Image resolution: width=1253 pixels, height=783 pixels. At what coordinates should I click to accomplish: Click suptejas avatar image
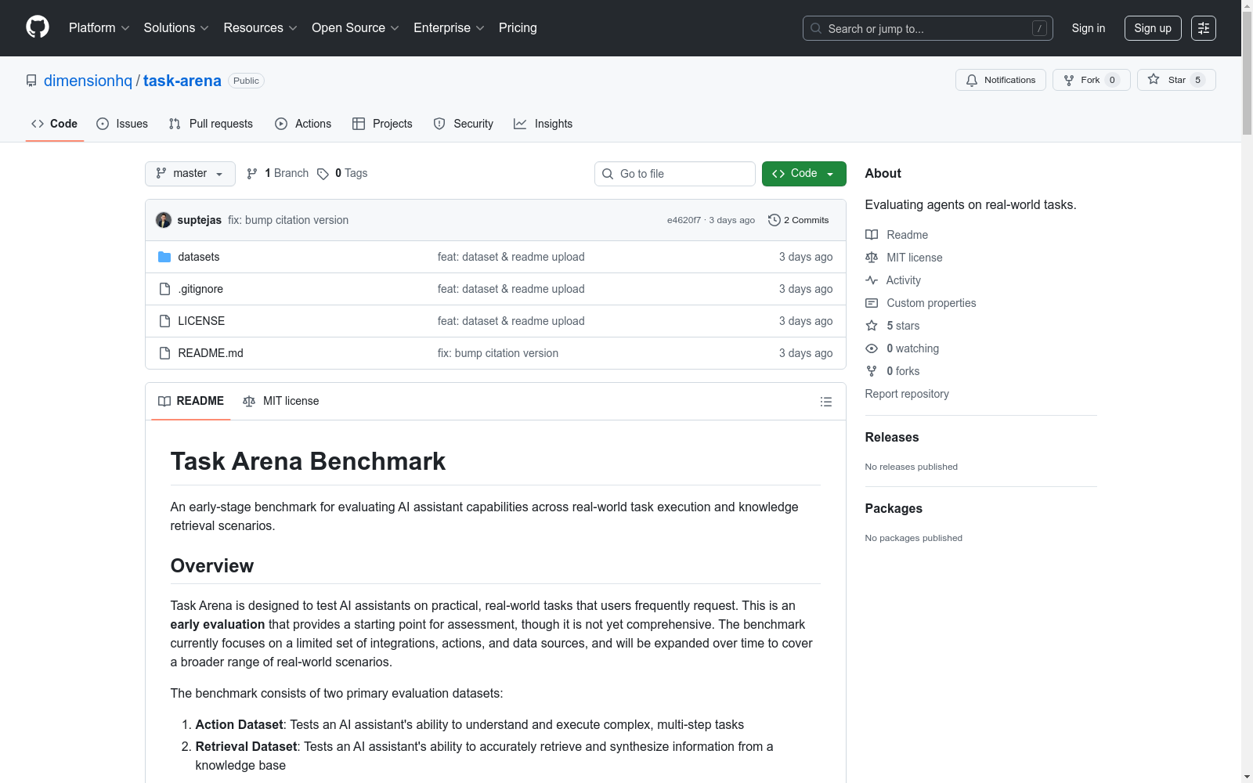[164, 220]
